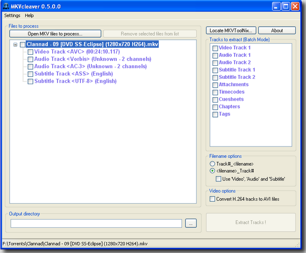Select the Clannad - 09 [DVD SS-Eclipse] file row
Image resolution: width=306 pixels, height=253 pixels.
click(92, 44)
